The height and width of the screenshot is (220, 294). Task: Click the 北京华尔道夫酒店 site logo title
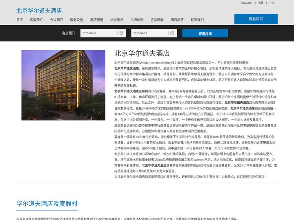[x=39, y=11]
